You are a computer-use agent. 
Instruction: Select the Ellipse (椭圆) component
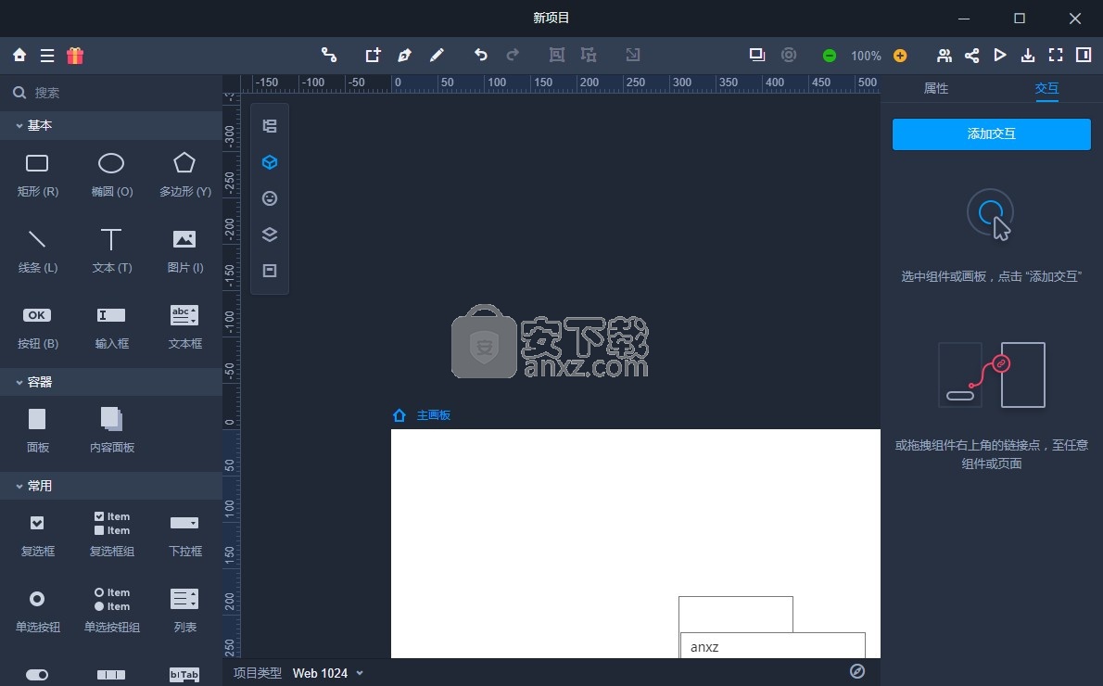112,174
